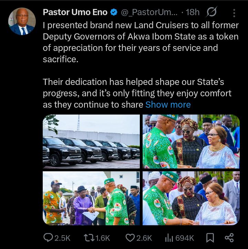Open the Land Cruisers photo

click(91, 141)
